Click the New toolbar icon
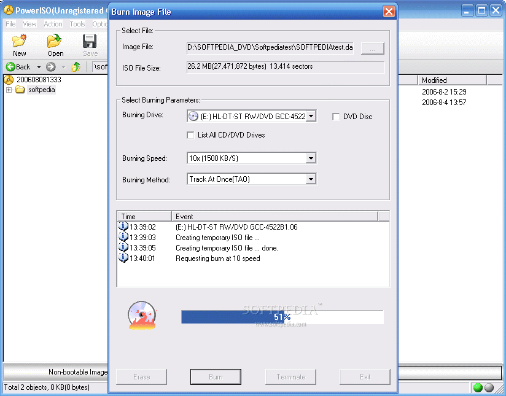The width and height of the screenshot is (506, 396). 20,41
